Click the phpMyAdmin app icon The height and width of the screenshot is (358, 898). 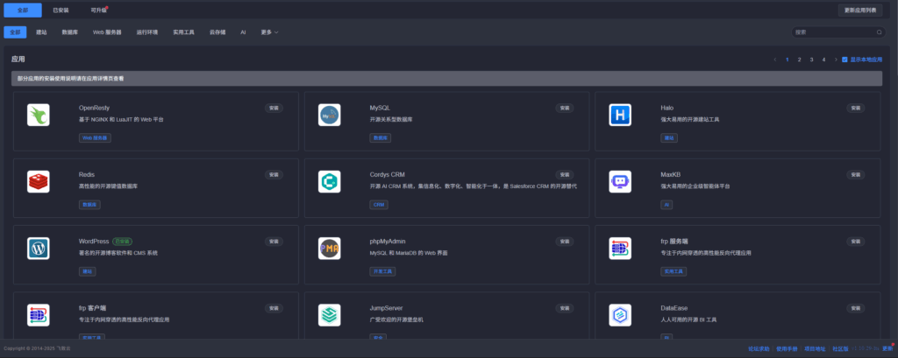coord(329,248)
